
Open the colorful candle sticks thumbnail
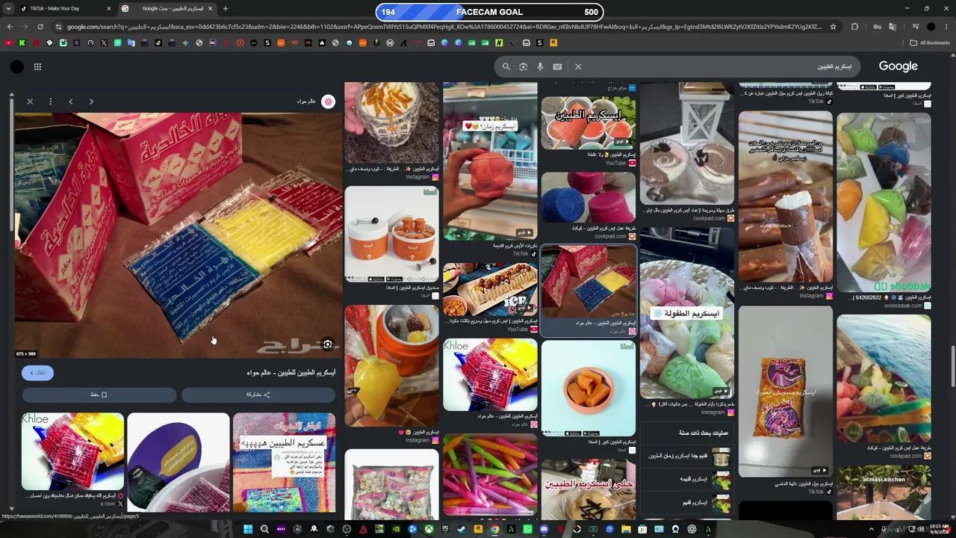(490, 475)
